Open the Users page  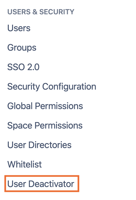pyautogui.click(x=19, y=28)
